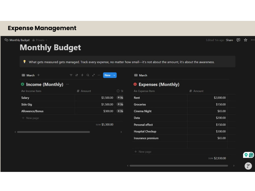255x191 pixels.
Task: Click the left arrow of Expenses scrollbar
Action: [x=128, y=166]
